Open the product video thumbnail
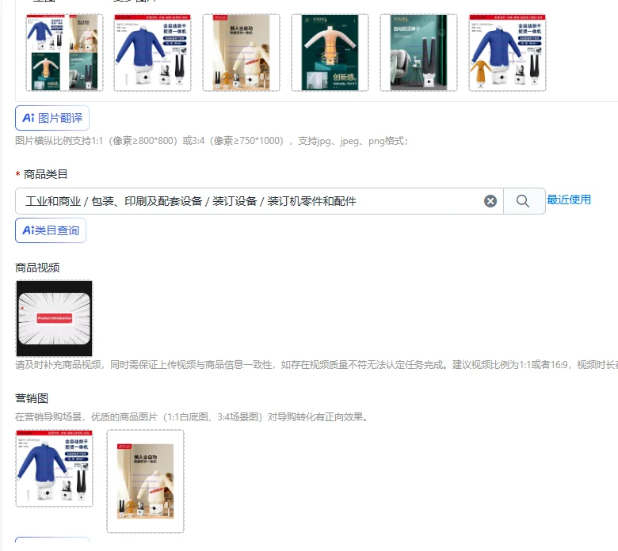The width and height of the screenshot is (618, 551). coord(54,318)
